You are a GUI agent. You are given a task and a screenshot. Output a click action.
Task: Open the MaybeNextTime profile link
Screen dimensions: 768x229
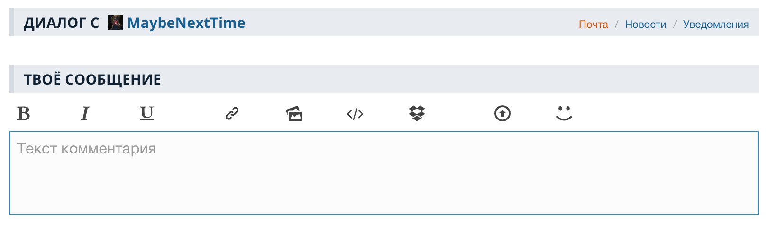point(186,23)
